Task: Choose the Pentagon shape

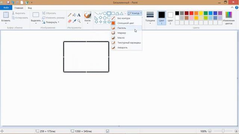Action: pyautogui.click(x=105, y=18)
